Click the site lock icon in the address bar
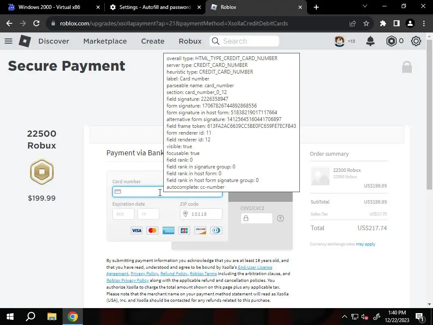This screenshot has height=325, width=433. (x=53, y=24)
